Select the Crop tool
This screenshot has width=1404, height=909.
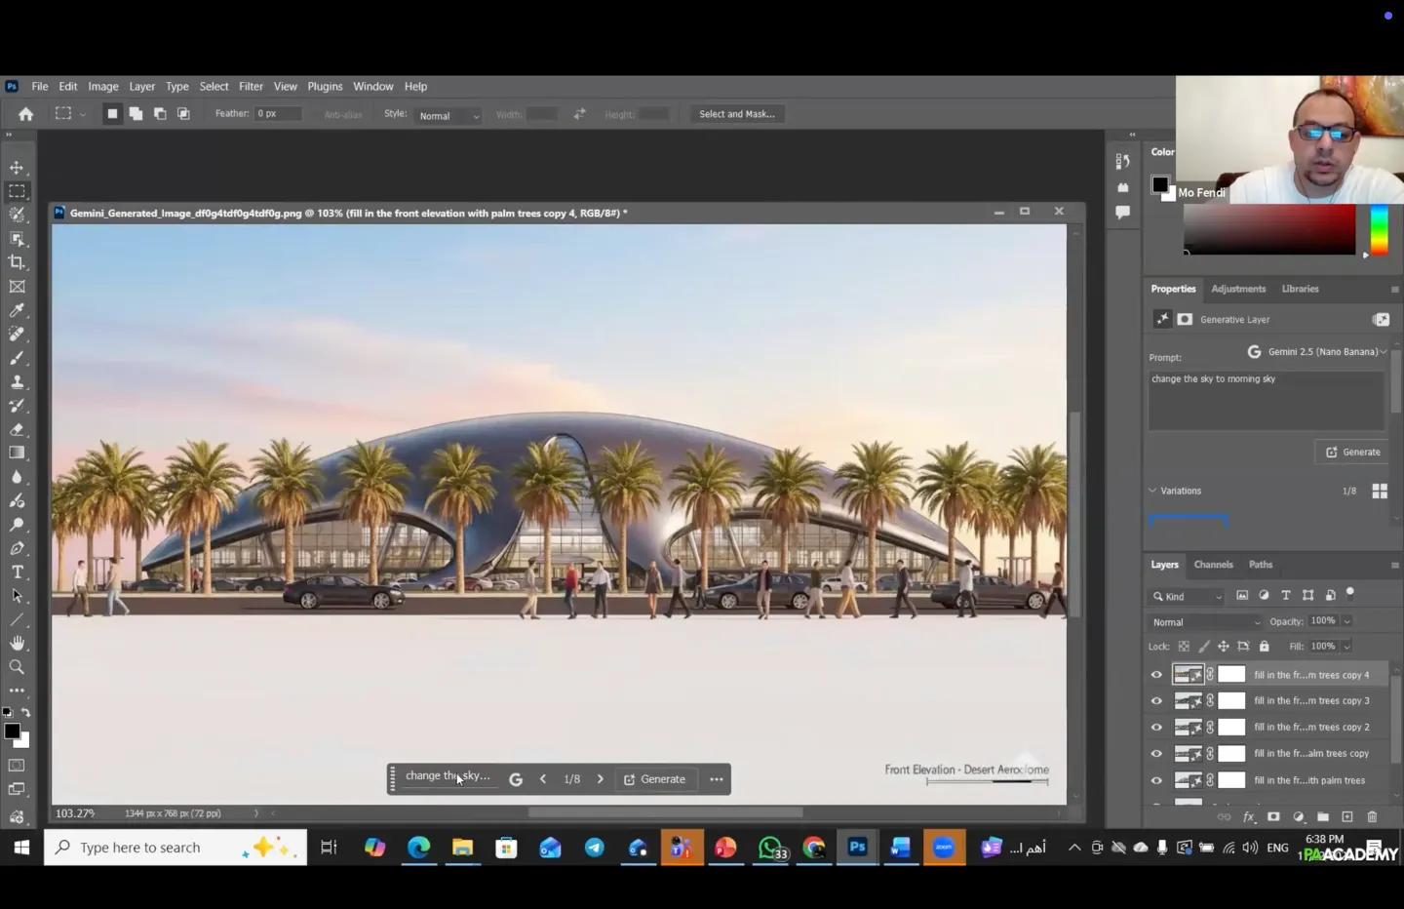pos(17,262)
